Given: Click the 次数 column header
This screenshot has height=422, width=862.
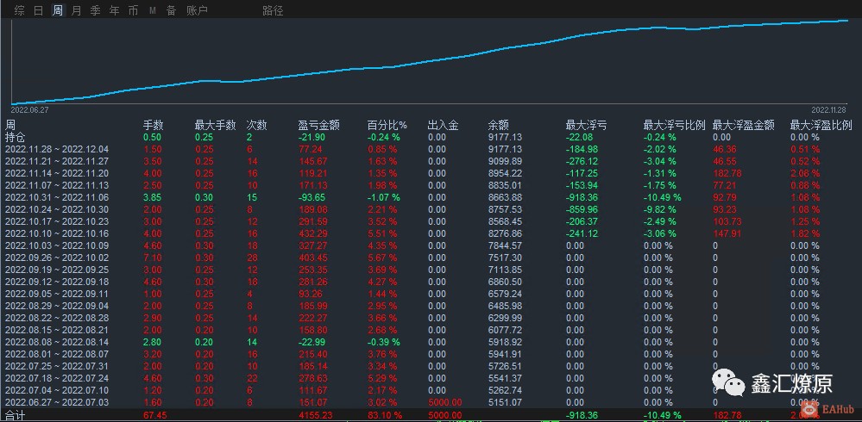Looking at the screenshot, I should point(256,125).
